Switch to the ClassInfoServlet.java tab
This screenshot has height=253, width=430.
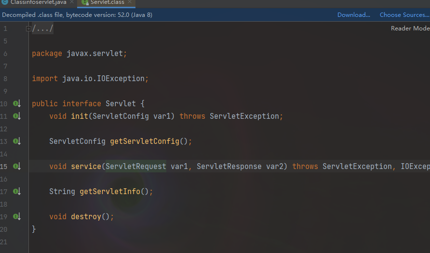coord(39,2)
